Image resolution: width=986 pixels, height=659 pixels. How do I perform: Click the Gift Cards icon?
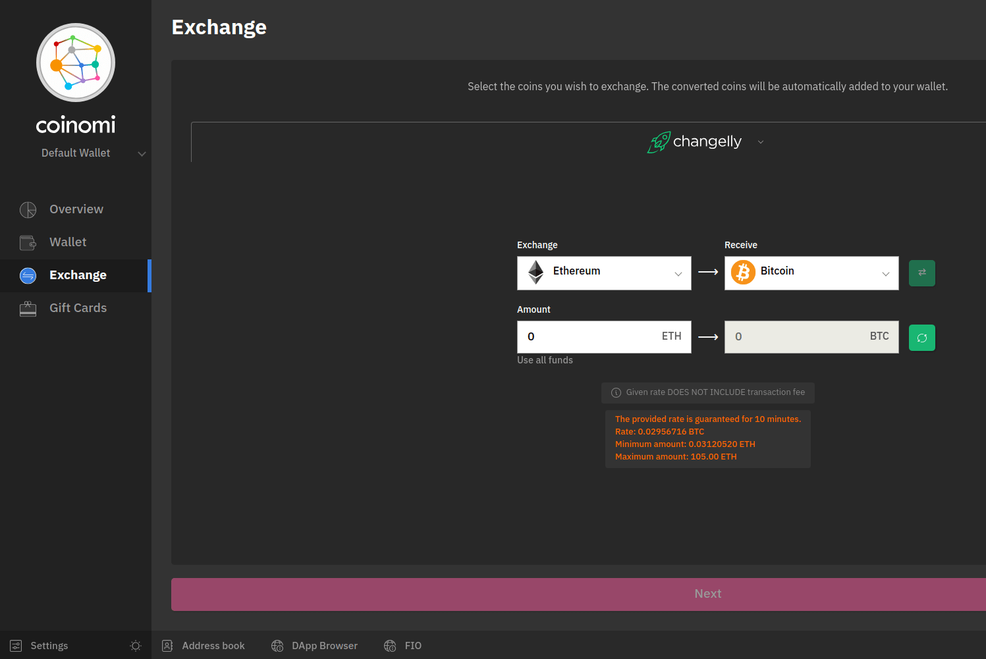tap(28, 308)
